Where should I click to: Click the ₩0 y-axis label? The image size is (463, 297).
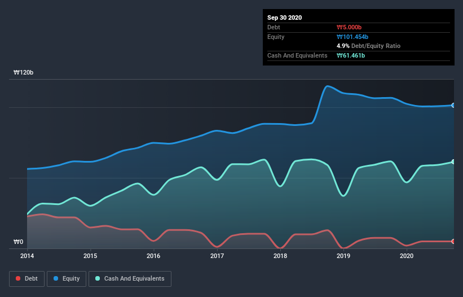coord(18,242)
